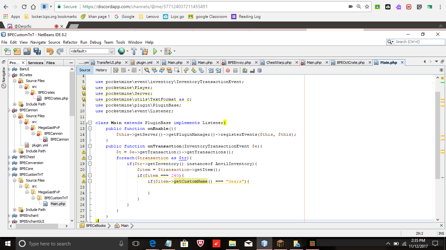
Task: Stop macro recording with the square icon
Action: tap(235, 70)
